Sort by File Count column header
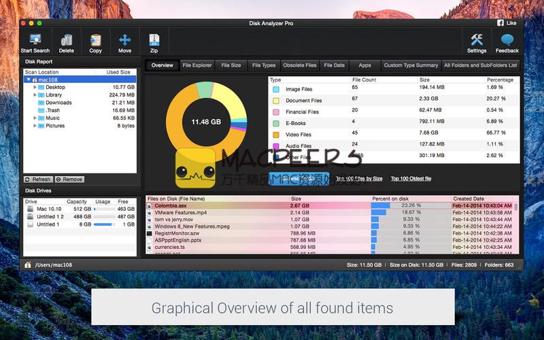This screenshot has width=544, height=340. [x=364, y=80]
